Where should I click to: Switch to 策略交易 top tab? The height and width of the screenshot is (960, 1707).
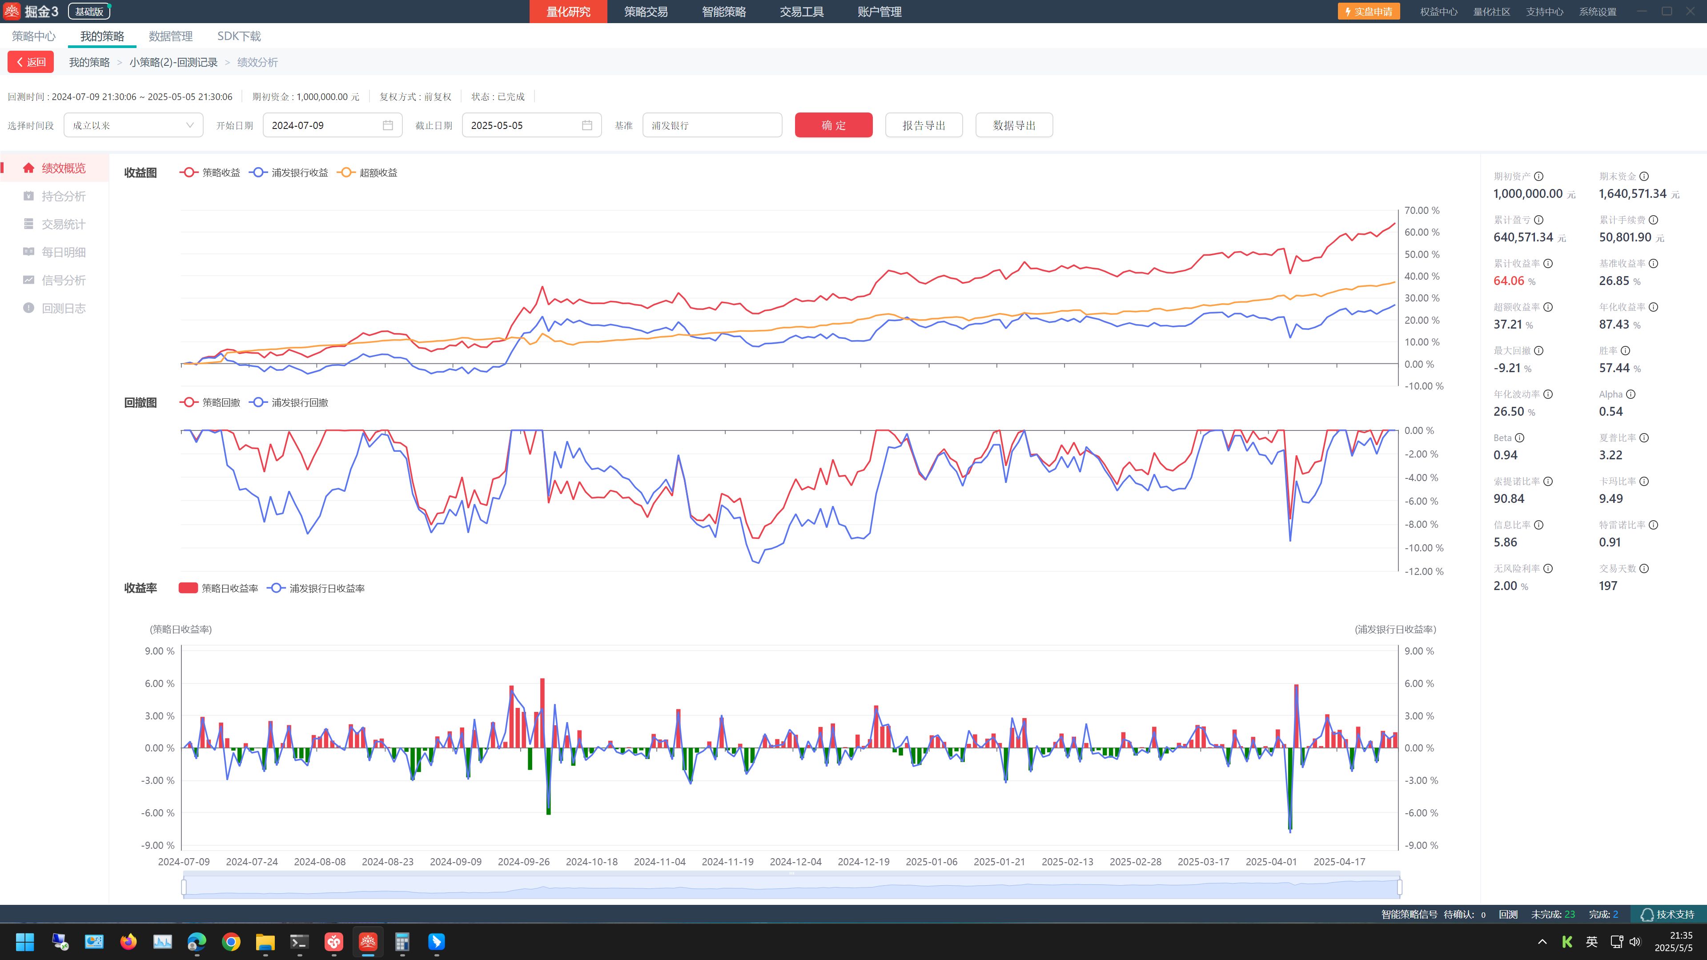pyautogui.click(x=646, y=12)
